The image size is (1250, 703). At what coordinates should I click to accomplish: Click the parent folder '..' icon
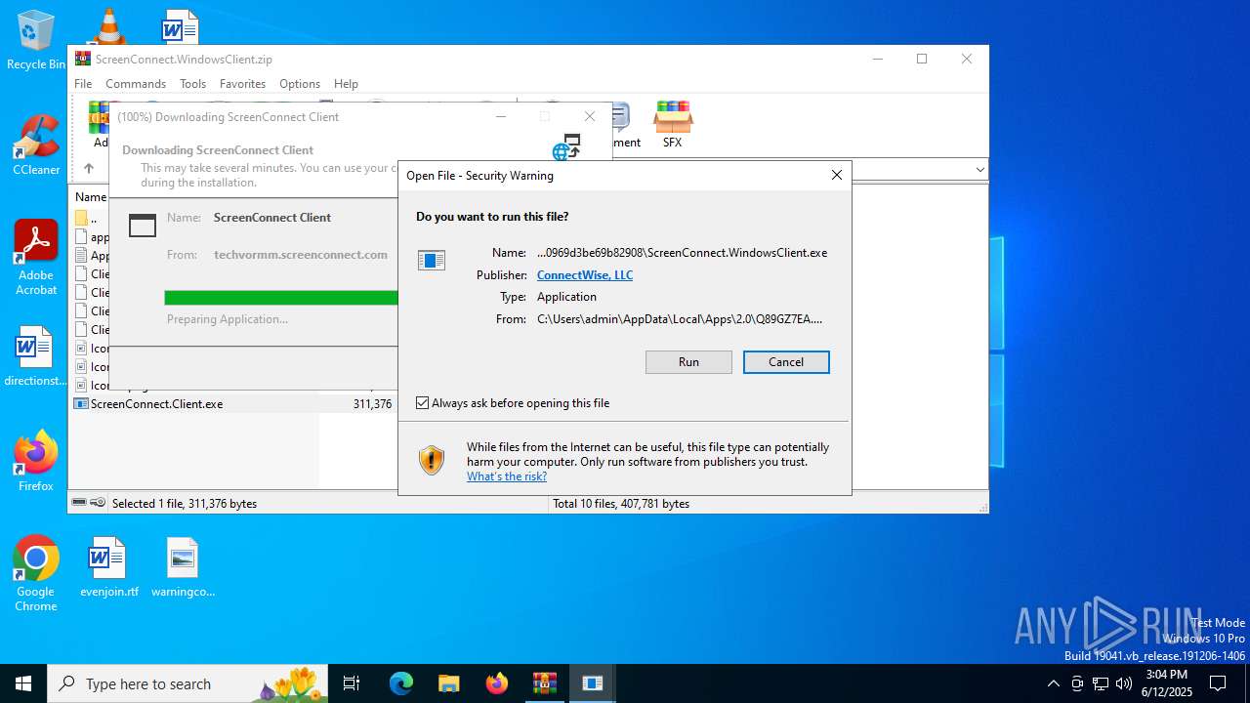tap(82, 218)
